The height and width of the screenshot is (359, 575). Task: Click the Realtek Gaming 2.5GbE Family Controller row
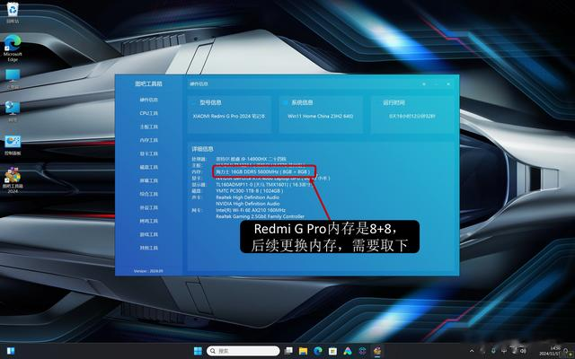260,216
